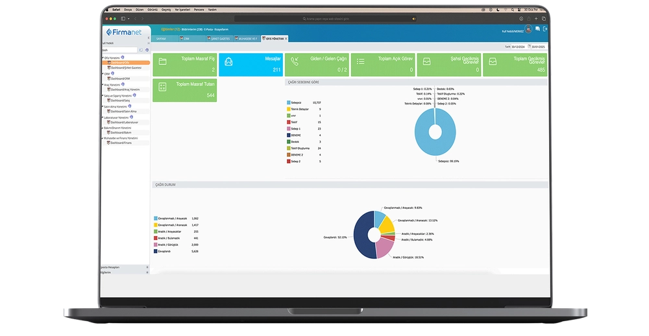The width and height of the screenshot is (649, 336).
Task: Click the list icon on Toplam Açık Görev
Action: [361, 62]
